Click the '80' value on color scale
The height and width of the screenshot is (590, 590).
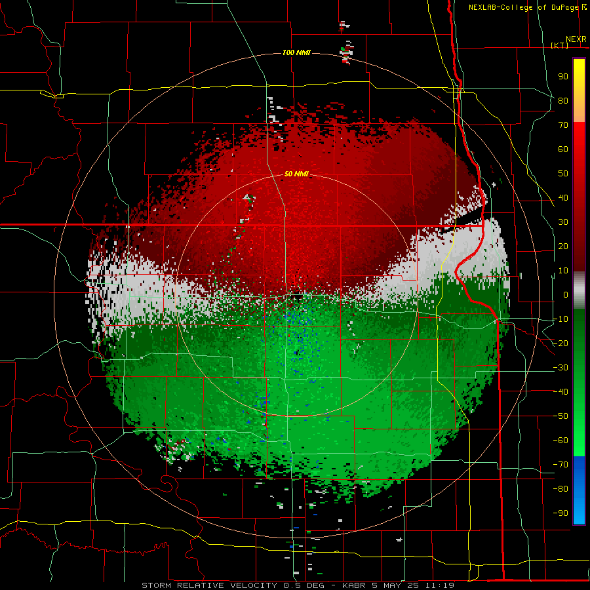coord(563,101)
